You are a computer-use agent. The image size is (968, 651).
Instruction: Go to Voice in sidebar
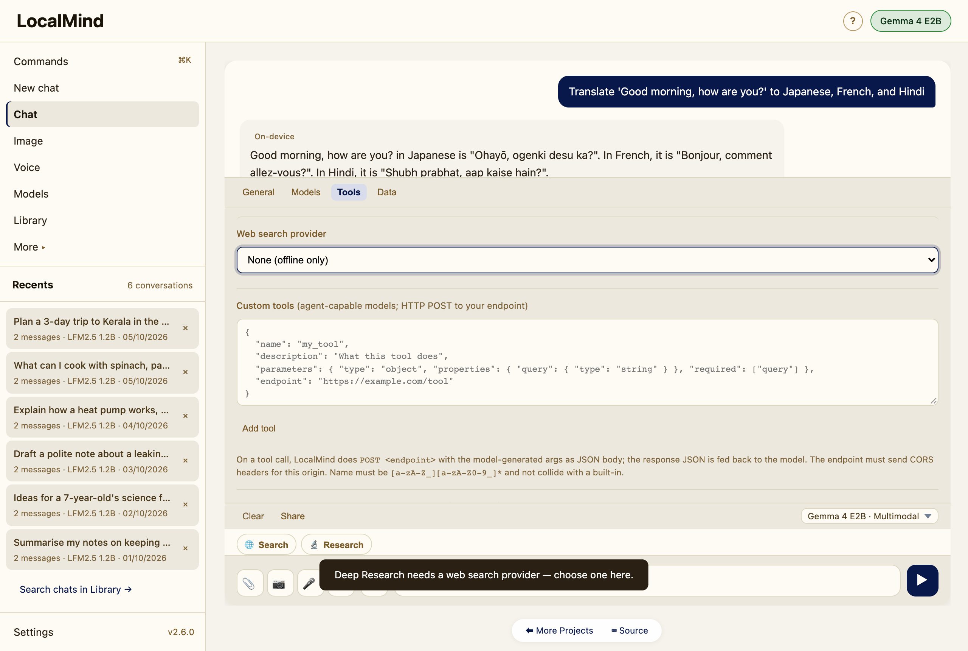point(102,167)
